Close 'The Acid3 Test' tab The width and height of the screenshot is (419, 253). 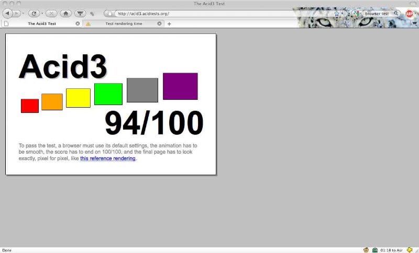(x=78, y=24)
